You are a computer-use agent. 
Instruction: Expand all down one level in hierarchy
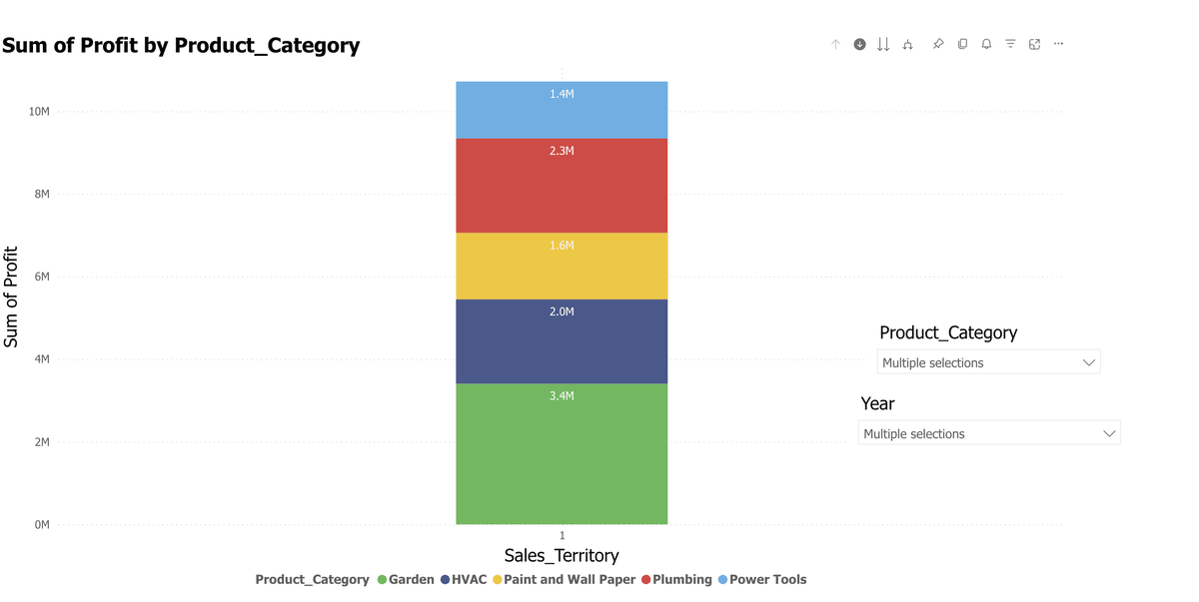click(x=907, y=44)
